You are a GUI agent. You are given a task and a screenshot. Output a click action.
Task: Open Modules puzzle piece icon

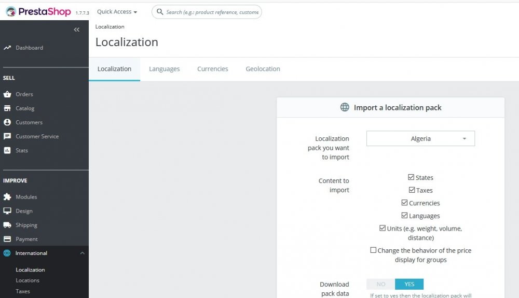point(7,197)
